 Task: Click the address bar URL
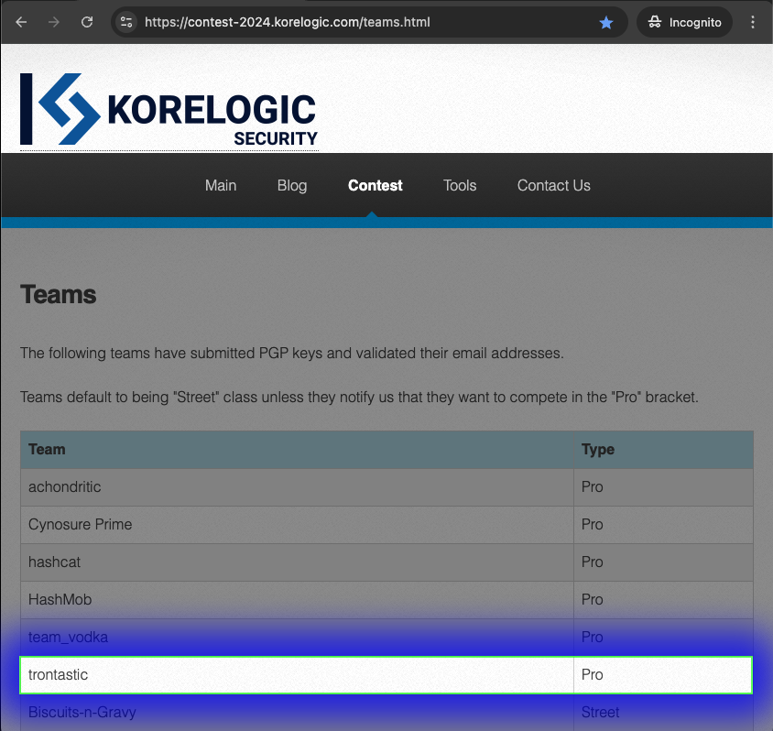288,22
